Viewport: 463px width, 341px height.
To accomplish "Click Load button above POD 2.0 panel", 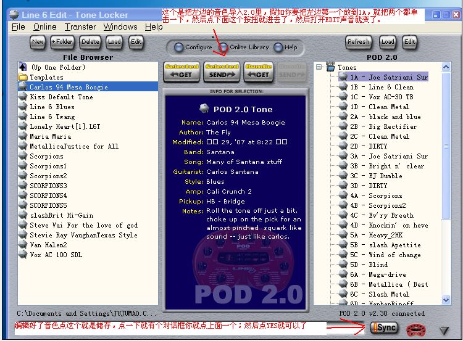I will [x=388, y=42].
